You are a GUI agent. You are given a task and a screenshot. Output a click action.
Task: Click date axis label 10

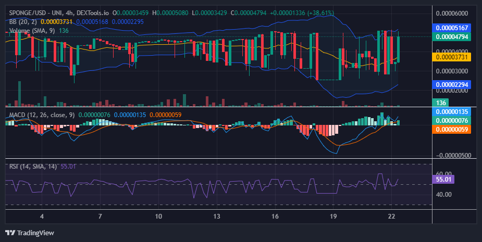158,216
